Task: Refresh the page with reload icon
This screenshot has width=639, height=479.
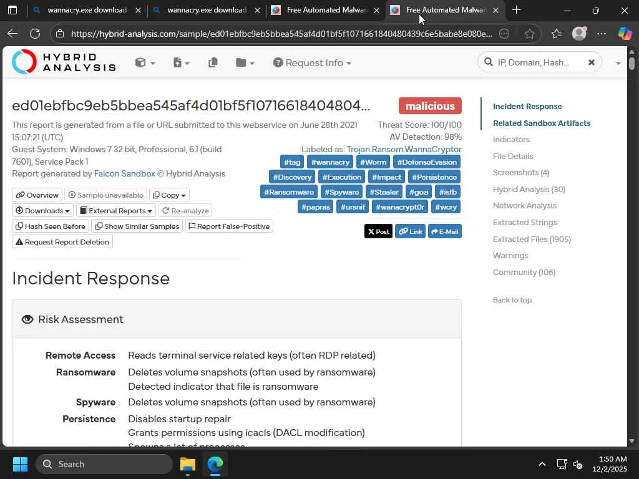Action: pos(35,34)
